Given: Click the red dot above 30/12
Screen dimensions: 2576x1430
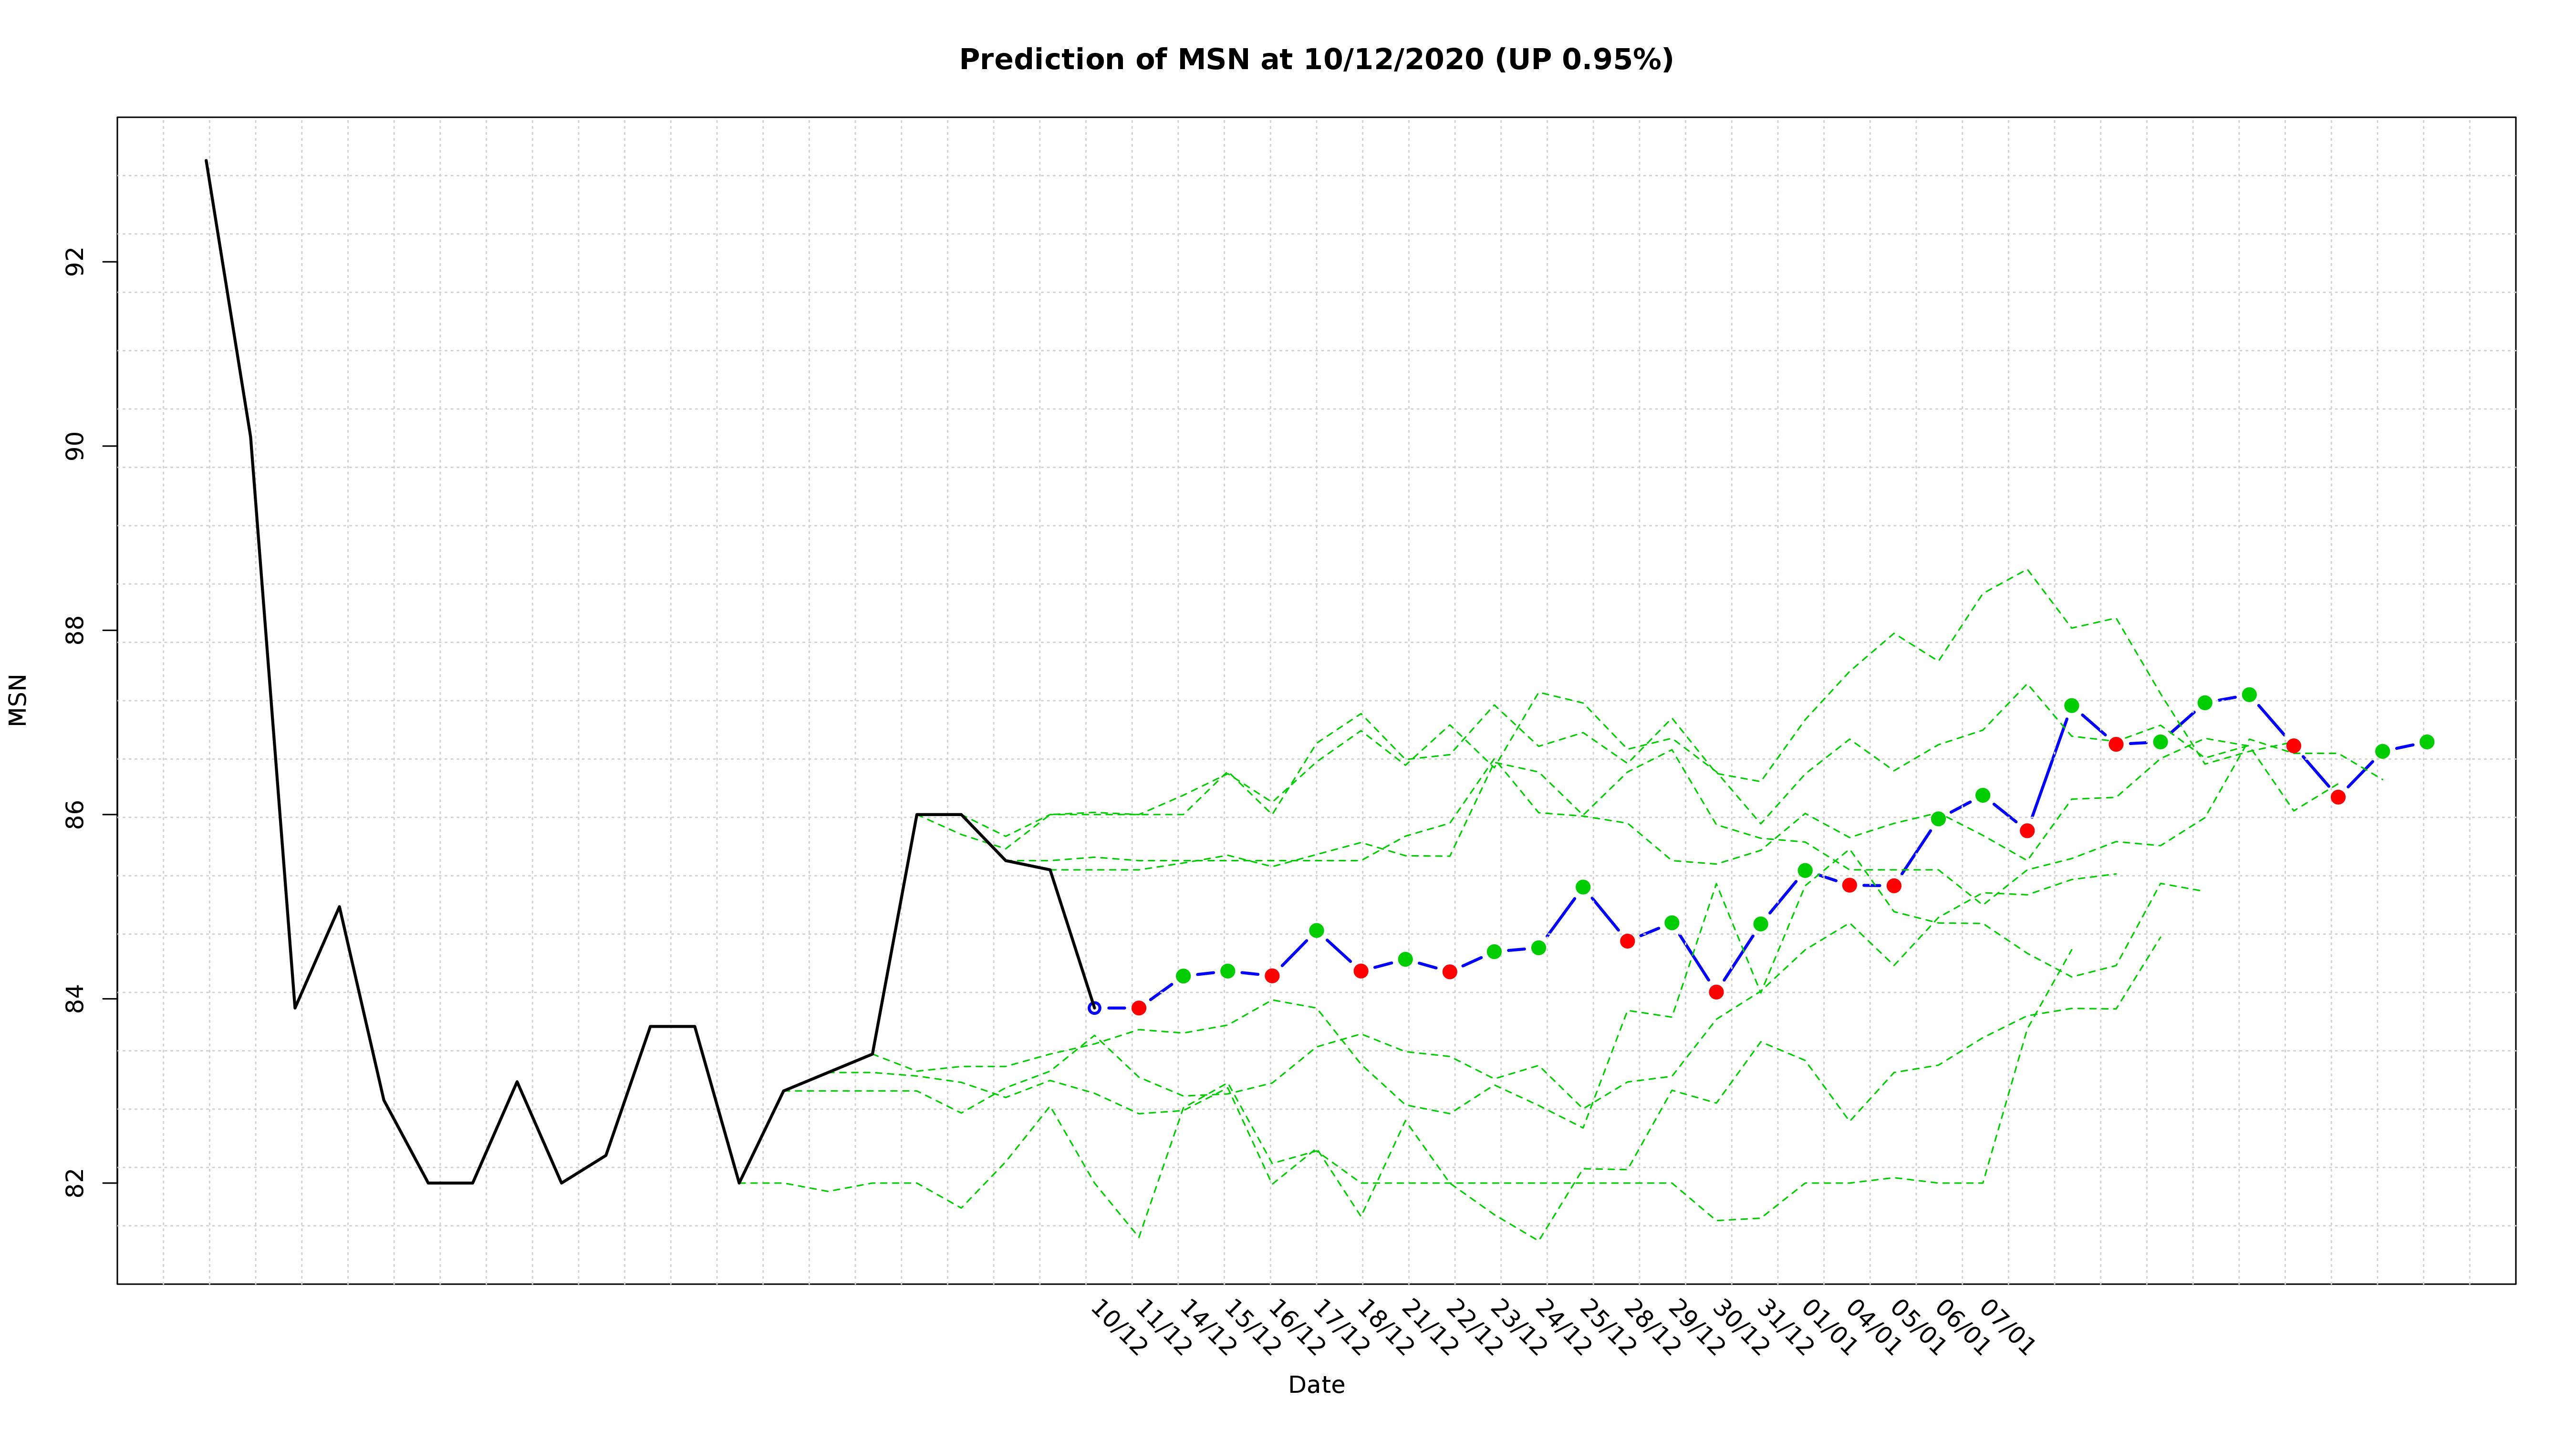Looking at the screenshot, I should [x=1717, y=992].
